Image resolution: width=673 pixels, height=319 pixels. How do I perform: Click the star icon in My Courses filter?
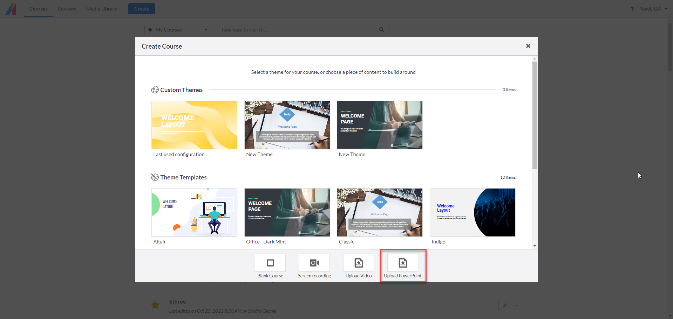click(150, 30)
